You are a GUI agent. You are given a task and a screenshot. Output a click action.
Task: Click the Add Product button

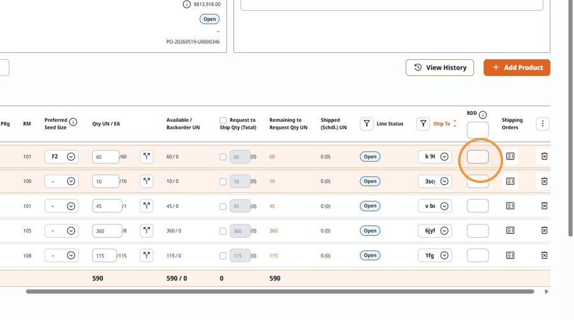[x=517, y=68]
